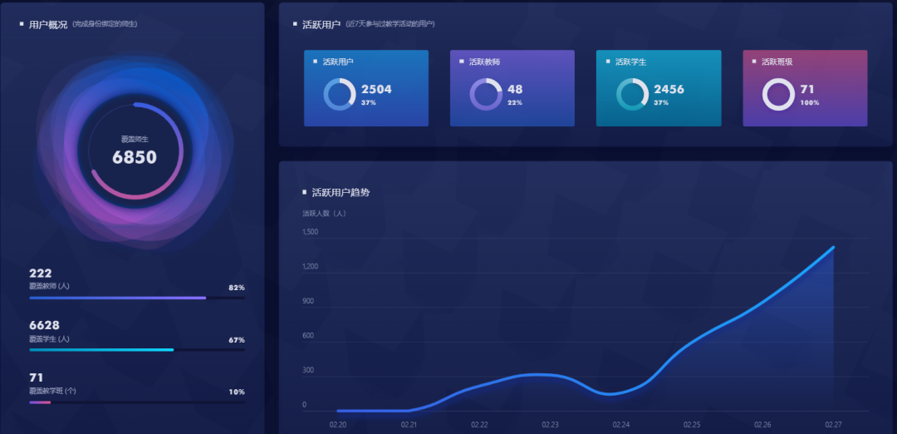Select the 活跃用户 section heading

pyautogui.click(x=321, y=24)
